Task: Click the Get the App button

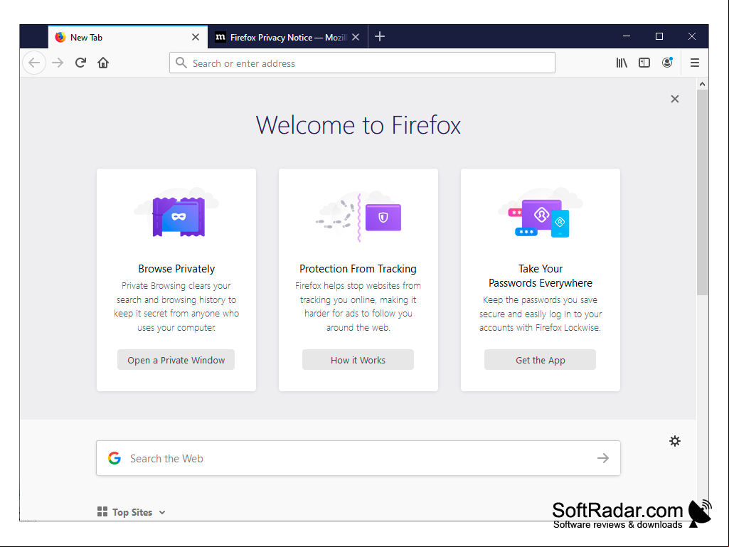Action: point(540,360)
